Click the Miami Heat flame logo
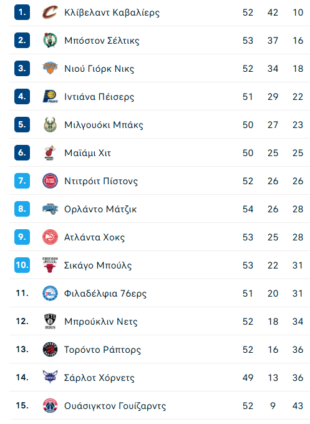Viewport: 310px width, 424px height. tap(51, 153)
